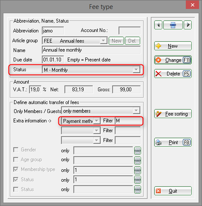Click the Change F11 button
202x206 pixels.
[173, 60]
